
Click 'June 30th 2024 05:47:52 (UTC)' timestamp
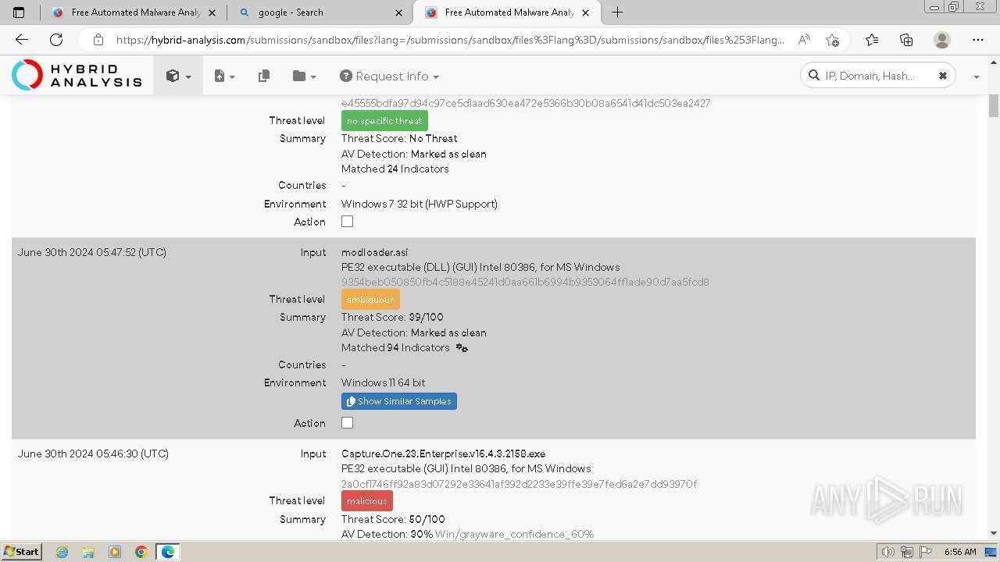pyautogui.click(x=92, y=252)
